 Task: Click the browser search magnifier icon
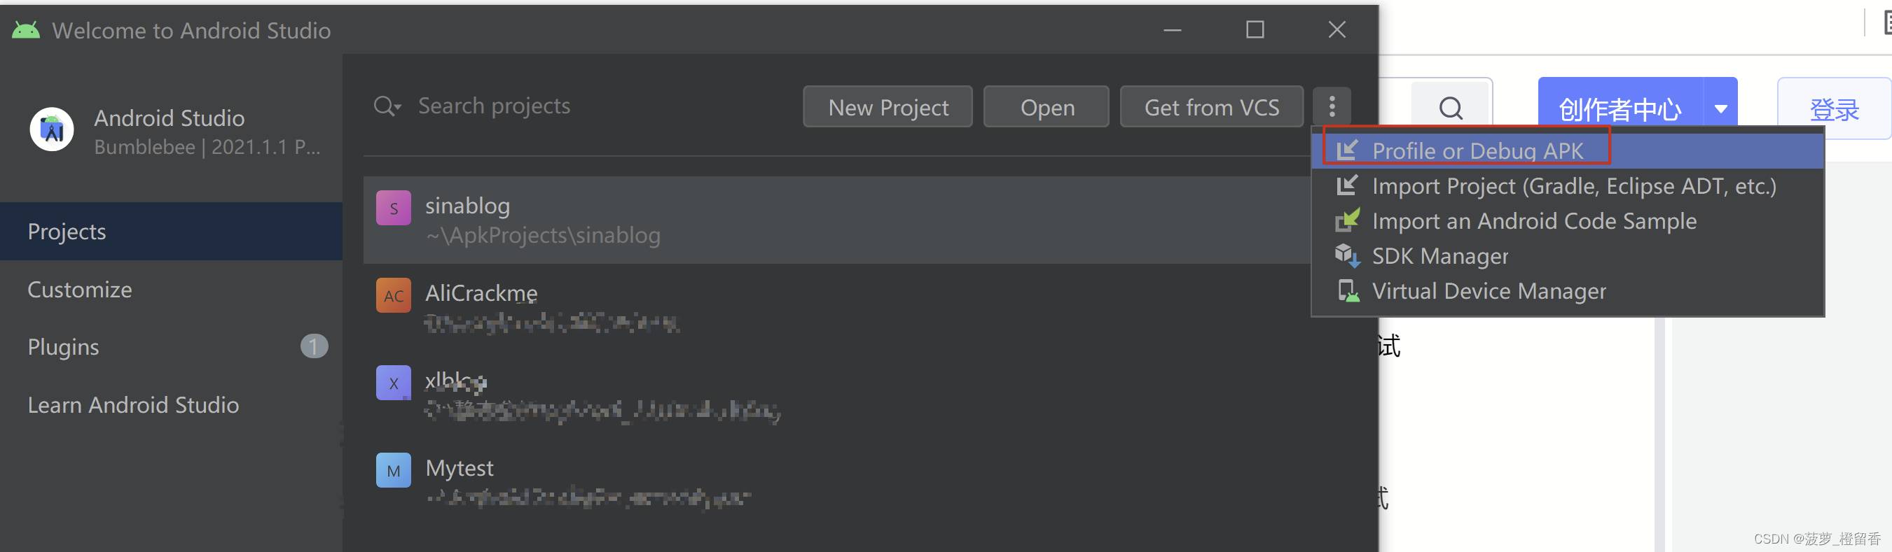click(x=1451, y=108)
